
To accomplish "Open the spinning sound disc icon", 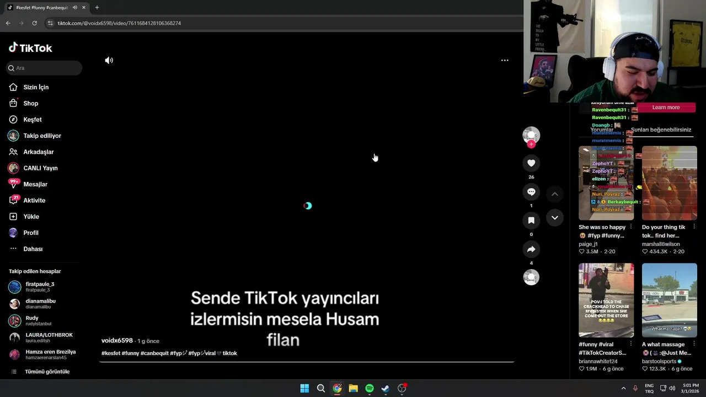I will click(531, 277).
